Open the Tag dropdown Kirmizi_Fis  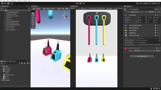click(x=137, y=12)
